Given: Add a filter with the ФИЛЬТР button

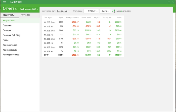Looking at the screenshot, I should tap(91, 11).
